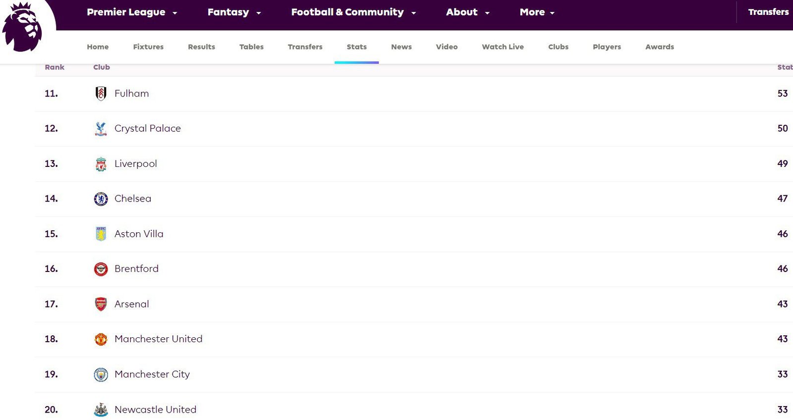Open the Manchester City club name link
Image resolution: width=793 pixels, height=420 pixels.
[152, 374]
